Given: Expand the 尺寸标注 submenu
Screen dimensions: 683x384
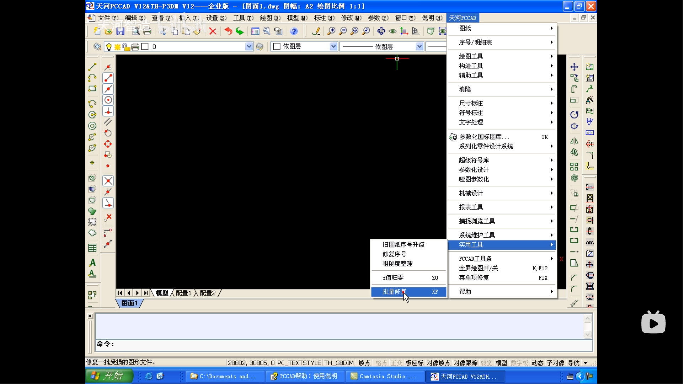Looking at the screenshot, I should point(502,103).
